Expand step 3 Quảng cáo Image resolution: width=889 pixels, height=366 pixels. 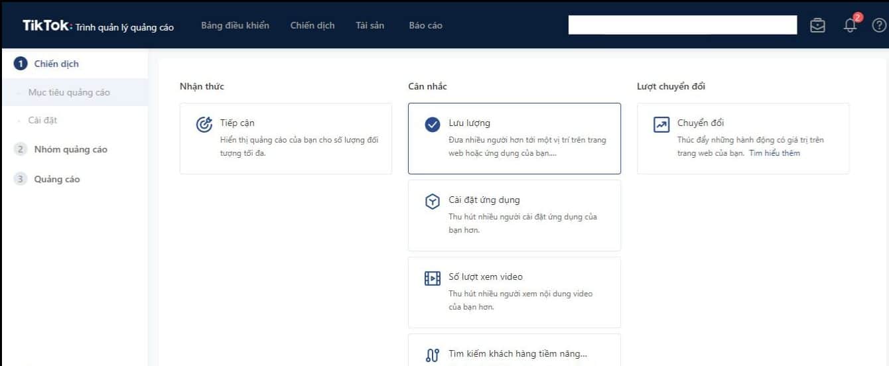pos(56,179)
